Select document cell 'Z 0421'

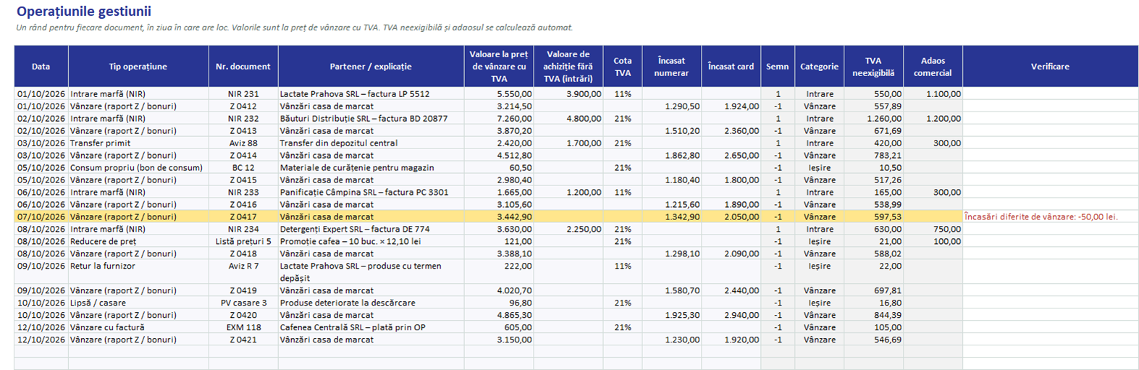(243, 340)
